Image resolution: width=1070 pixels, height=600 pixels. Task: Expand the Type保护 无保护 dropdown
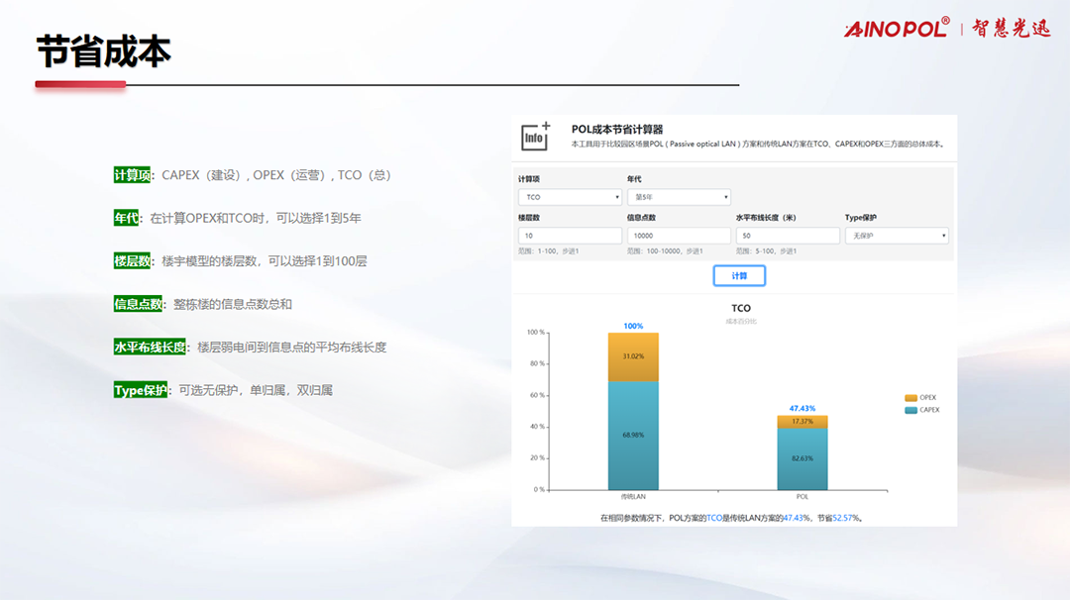[896, 236]
